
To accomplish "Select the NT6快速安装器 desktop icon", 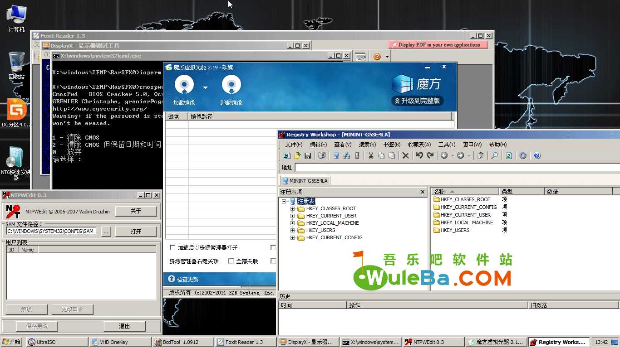I will click(15, 163).
